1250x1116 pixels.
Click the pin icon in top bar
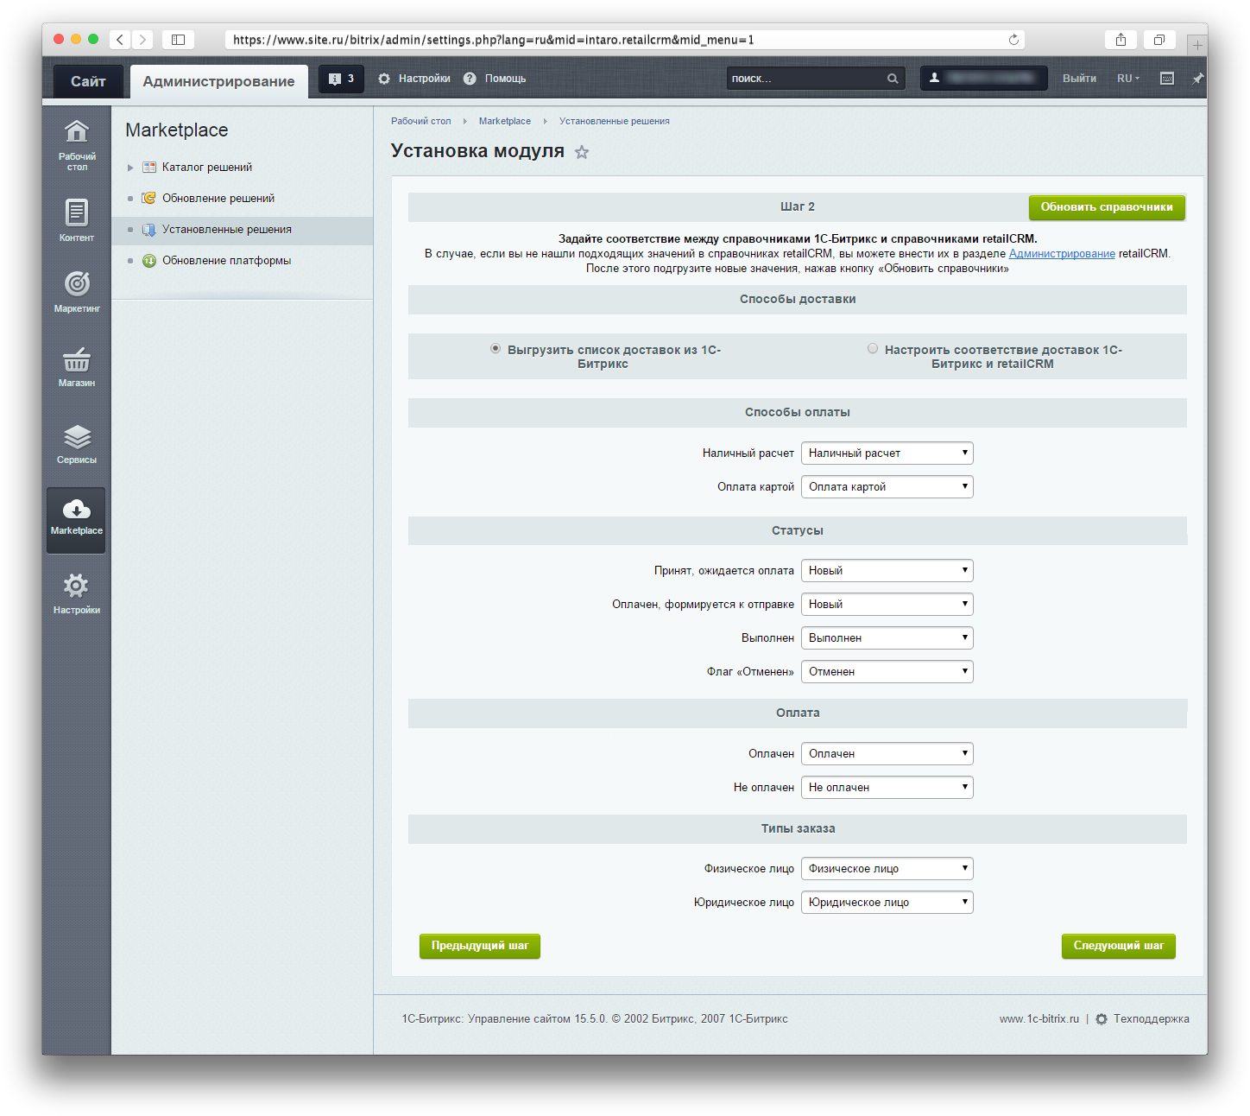tap(1197, 79)
